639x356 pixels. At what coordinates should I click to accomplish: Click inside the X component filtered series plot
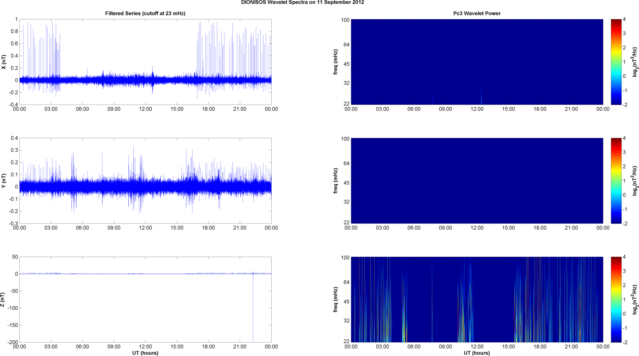(x=145, y=62)
